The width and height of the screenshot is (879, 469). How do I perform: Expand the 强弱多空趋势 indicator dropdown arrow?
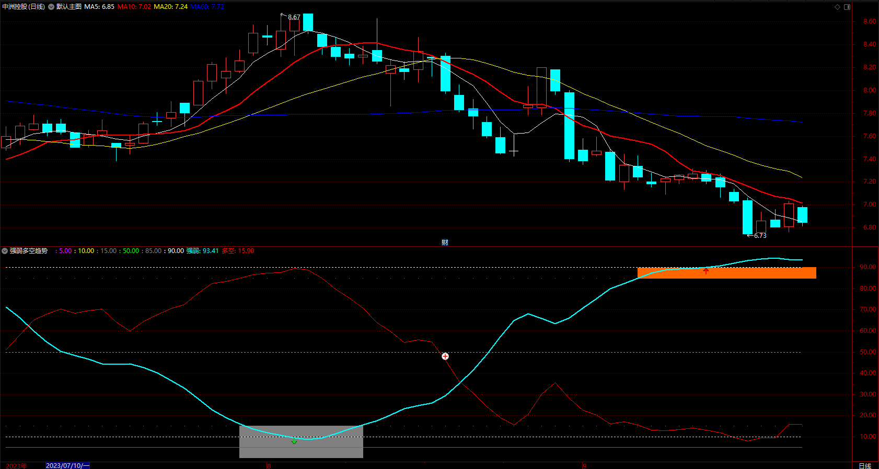(5, 251)
